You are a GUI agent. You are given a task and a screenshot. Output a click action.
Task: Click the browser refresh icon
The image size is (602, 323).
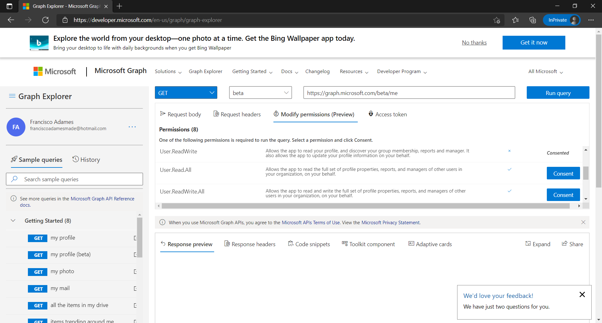coord(45,20)
